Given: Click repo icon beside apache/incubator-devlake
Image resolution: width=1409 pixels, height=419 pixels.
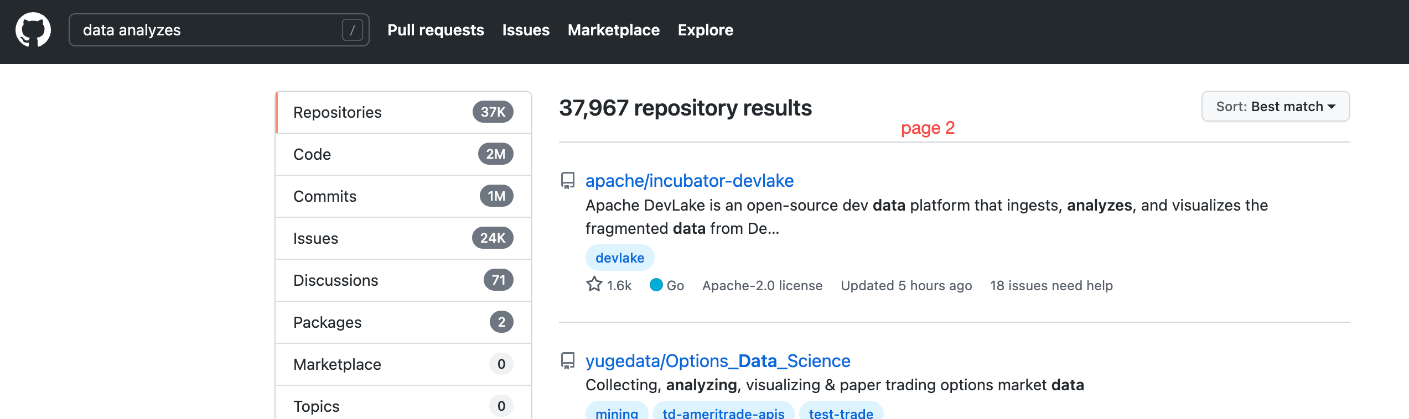Looking at the screenshot, I should (x=568, y=181).
